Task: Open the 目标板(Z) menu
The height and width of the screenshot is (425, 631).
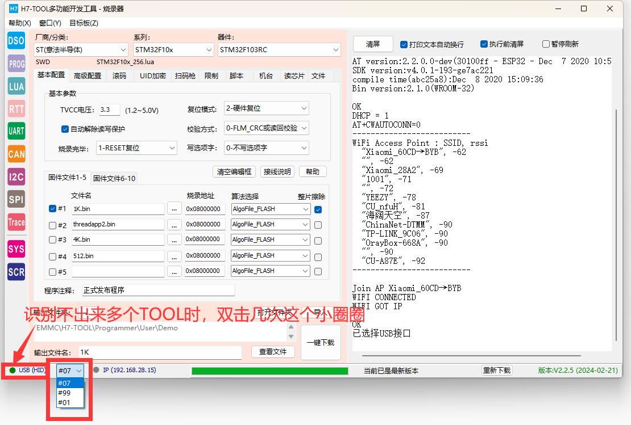Action: [84, 23]
